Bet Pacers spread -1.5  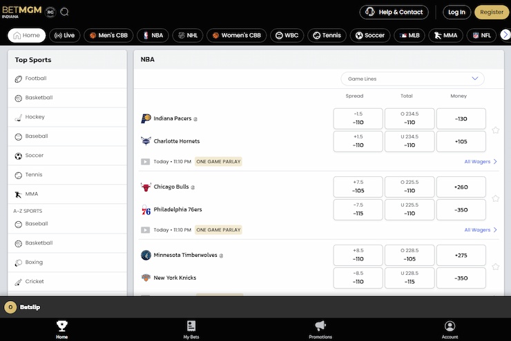pyautogui.click(x=358, y=118)
